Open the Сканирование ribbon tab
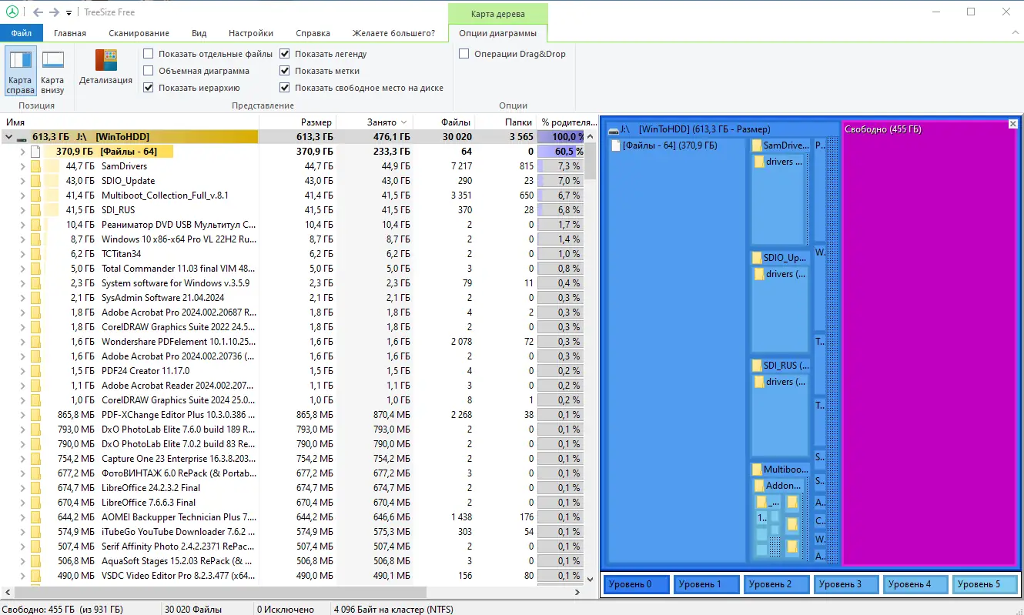Viewport: 1024px width, 615px height. pos(139,33)
